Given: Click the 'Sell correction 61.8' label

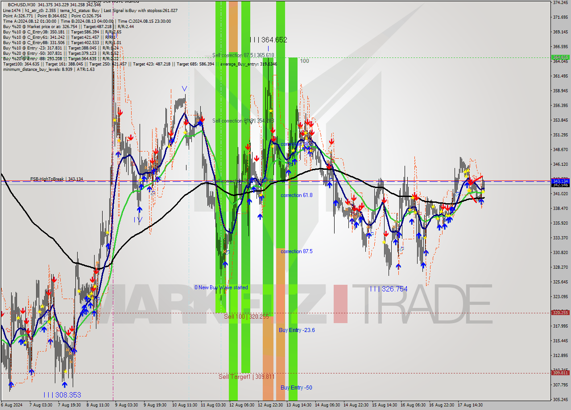Looking at the screenshot, I should (x=243, y=121).
